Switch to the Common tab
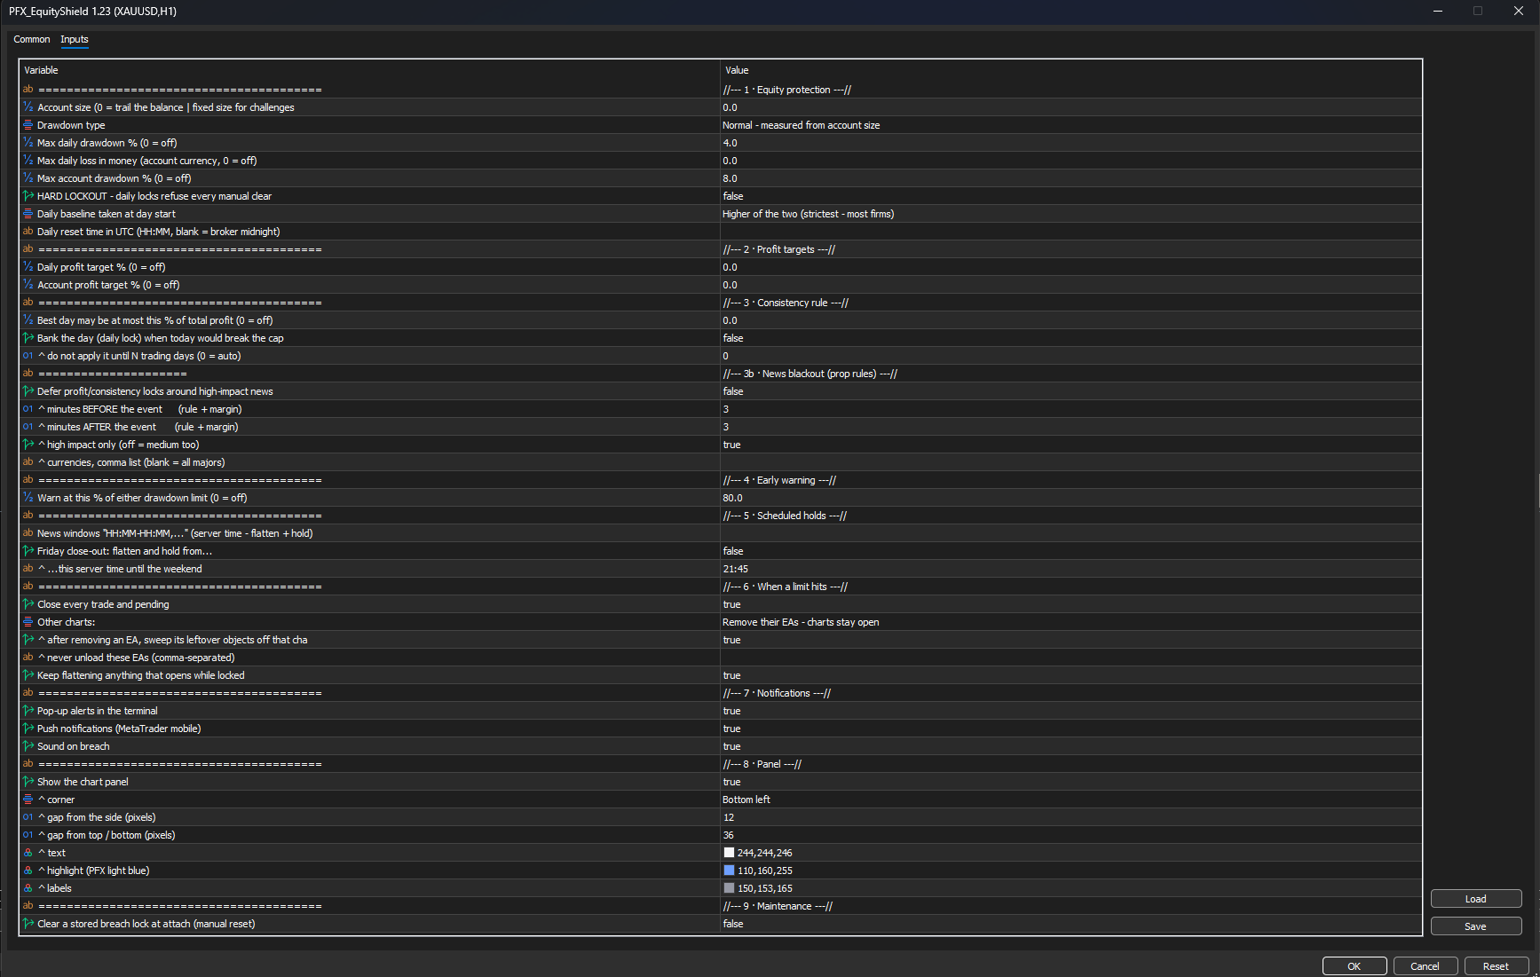Viewport: 1540px width, 977px height. point(32,39)
